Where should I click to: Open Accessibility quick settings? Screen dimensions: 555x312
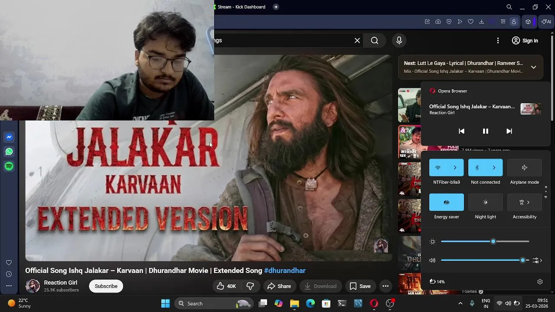click(x=525, y=202)
